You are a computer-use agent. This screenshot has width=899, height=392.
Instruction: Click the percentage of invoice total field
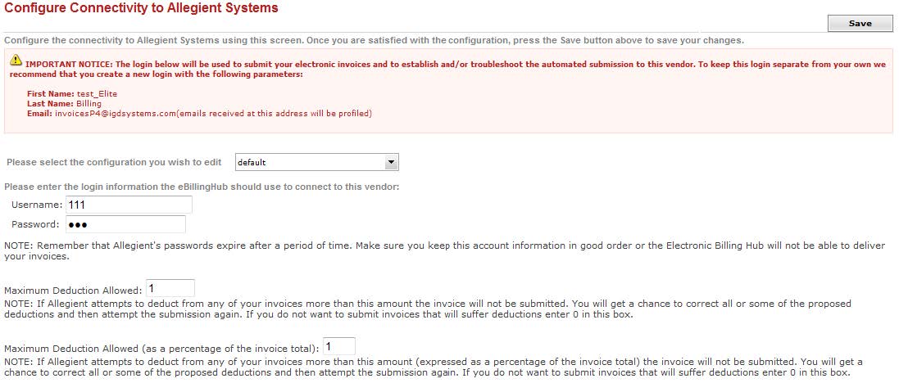339,346
